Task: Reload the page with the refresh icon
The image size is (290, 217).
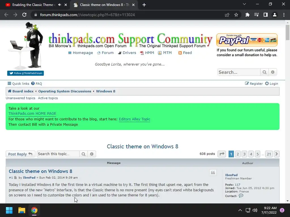Action: (24, 15)
